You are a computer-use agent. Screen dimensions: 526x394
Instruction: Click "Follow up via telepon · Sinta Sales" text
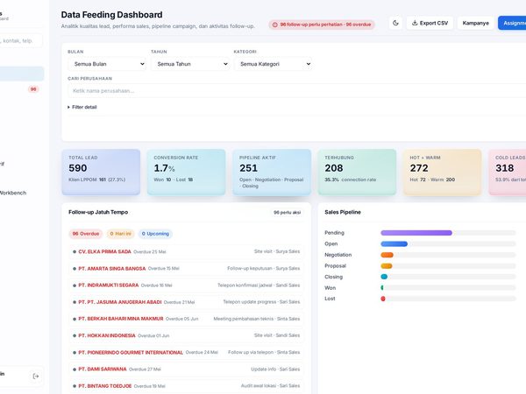coord(264,352)
